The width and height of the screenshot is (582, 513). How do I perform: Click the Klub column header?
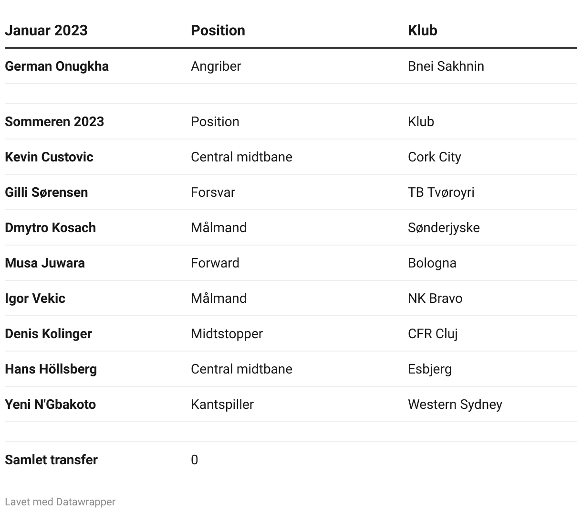click(423, 30)
